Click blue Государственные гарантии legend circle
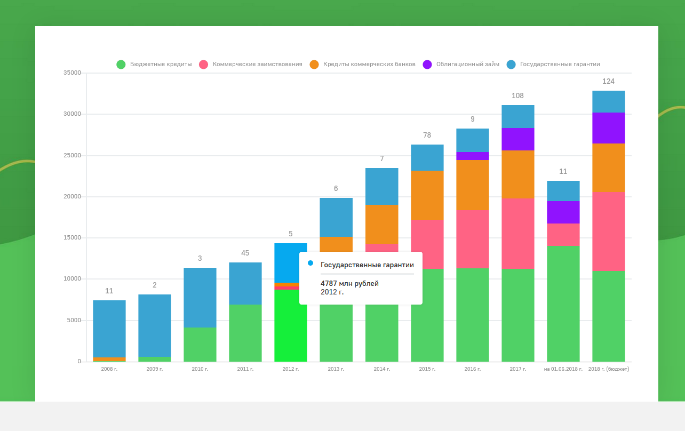 (511, 65)
